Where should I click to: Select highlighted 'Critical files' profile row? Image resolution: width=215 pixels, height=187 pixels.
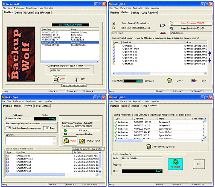[x=70, y=42]
